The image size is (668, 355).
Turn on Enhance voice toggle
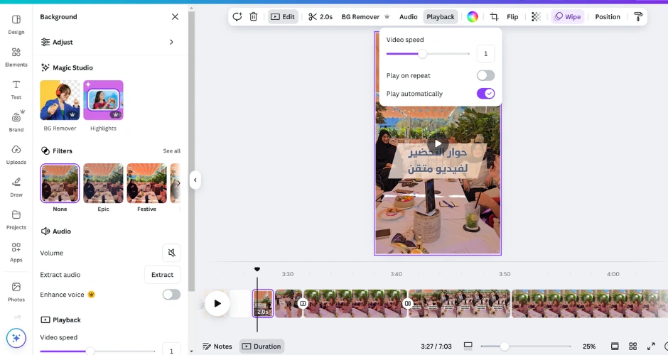171,295
